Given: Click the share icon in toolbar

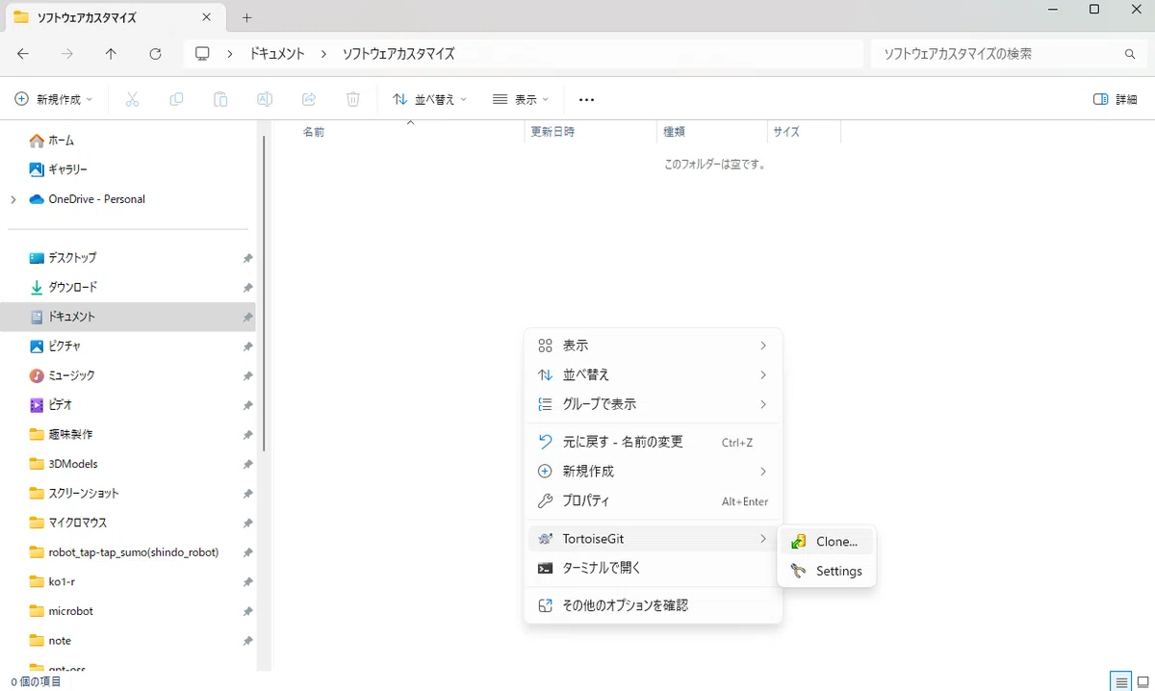Looking at the screenshot, I should click(x=309, y=99).
